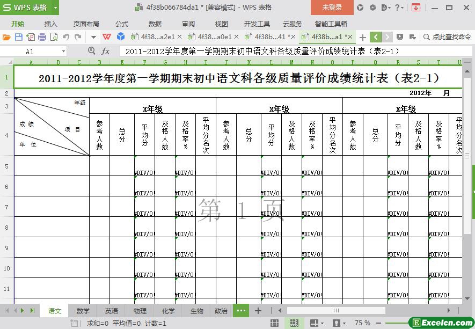Click the zoom magnifier beside fx
This screenshot has height=329, width=475.
[x=91, y=51]
